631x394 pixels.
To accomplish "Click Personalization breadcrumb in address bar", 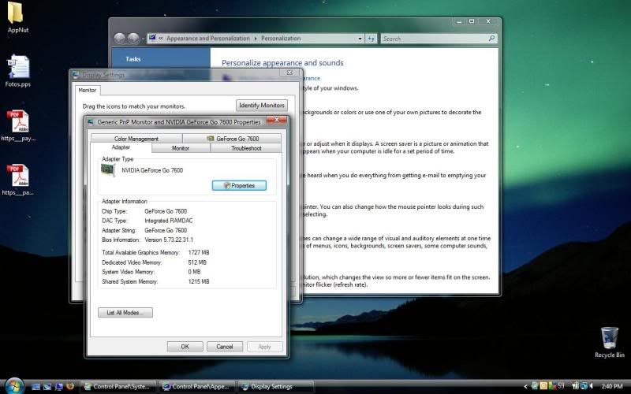I will [x=281, y=39].
